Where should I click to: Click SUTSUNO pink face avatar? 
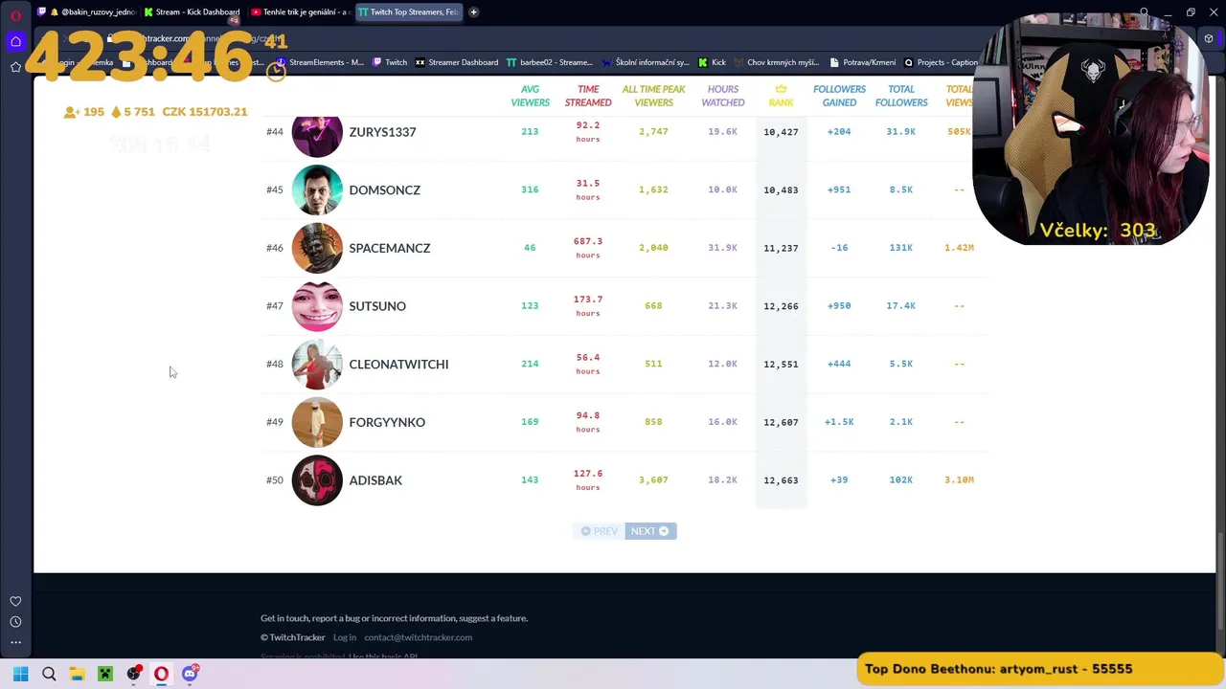click(x=317, y=306)
